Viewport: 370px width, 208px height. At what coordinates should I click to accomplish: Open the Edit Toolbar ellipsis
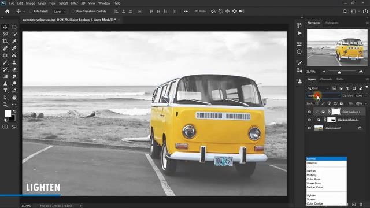point(14,105)
